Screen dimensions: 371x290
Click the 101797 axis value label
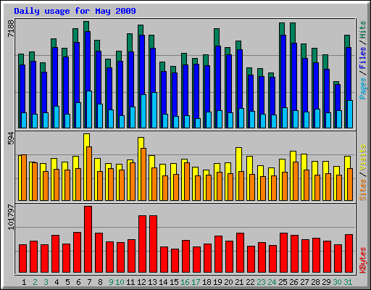coord(11,217)
